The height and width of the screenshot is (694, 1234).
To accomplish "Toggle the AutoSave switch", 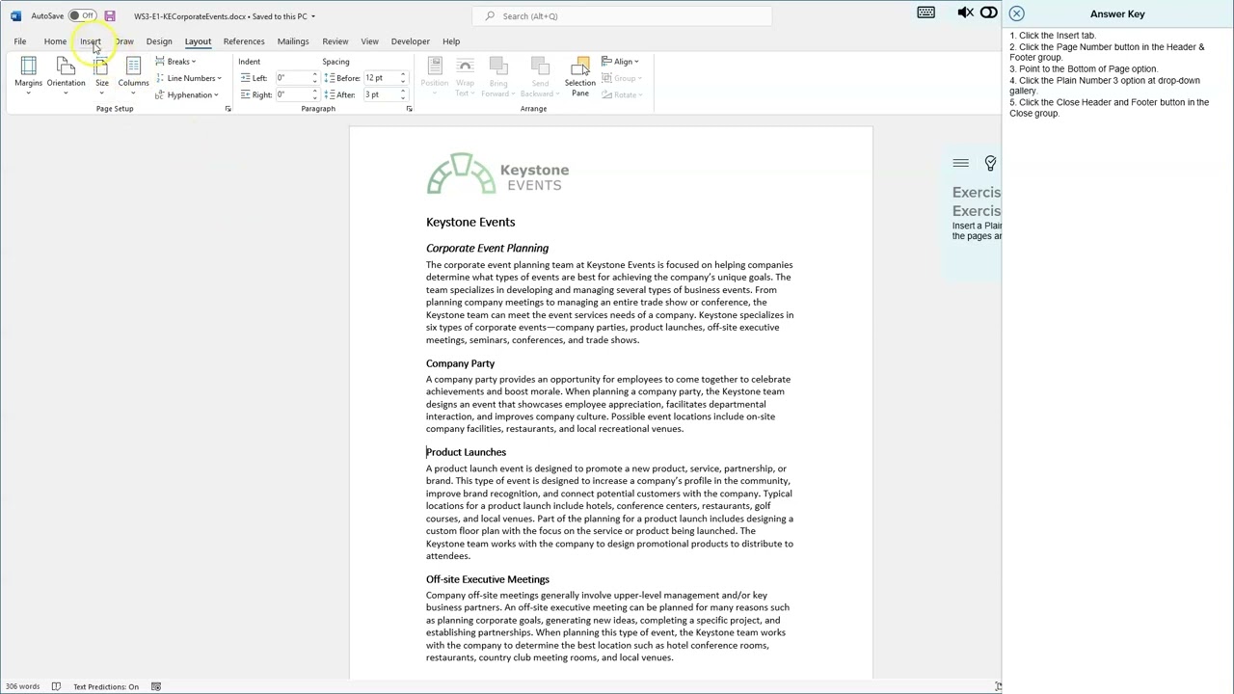I will point(82,16).
